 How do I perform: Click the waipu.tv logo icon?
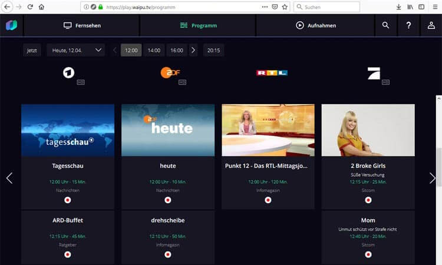click(11, 25)
